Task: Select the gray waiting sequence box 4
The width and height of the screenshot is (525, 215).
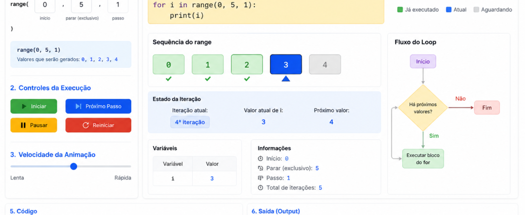Action: tap(325, 64)
